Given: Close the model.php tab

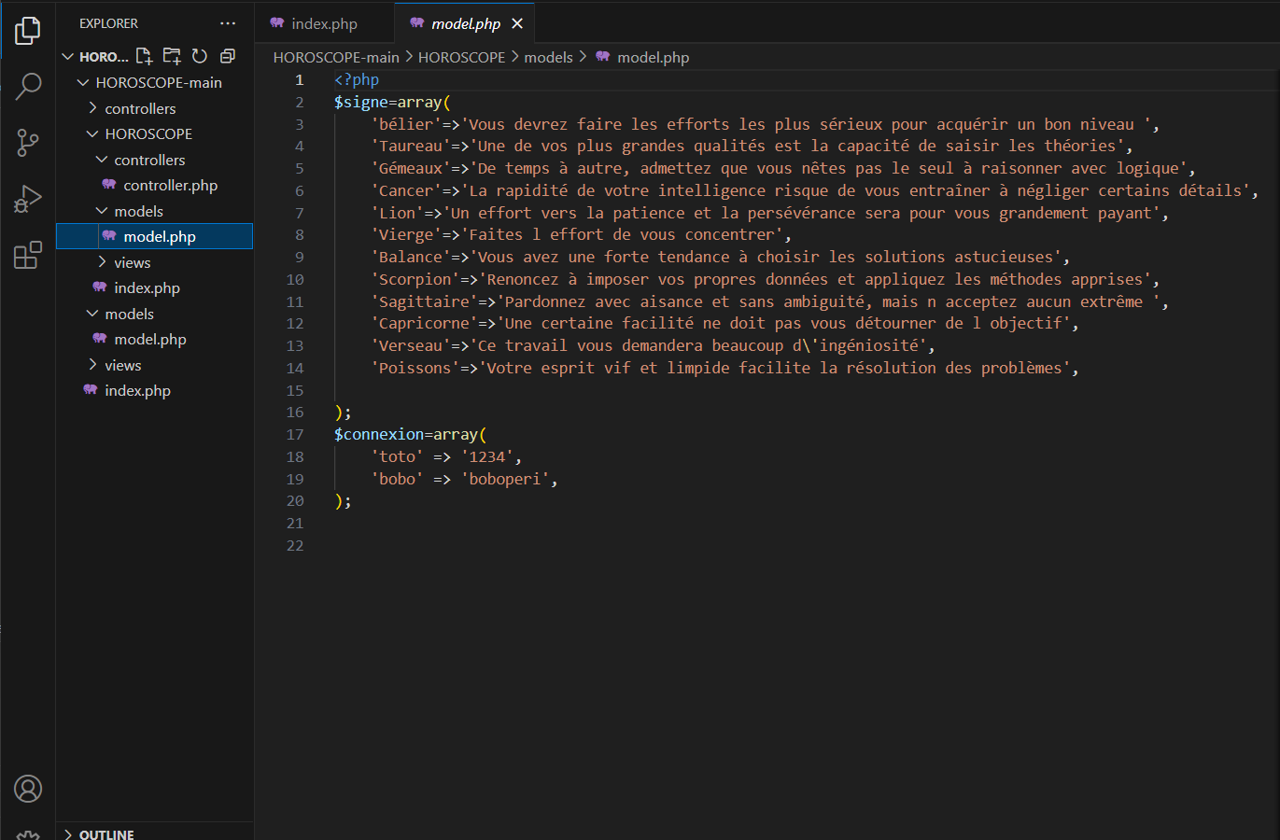Looking at the screenshot, I should click(517, 23).
